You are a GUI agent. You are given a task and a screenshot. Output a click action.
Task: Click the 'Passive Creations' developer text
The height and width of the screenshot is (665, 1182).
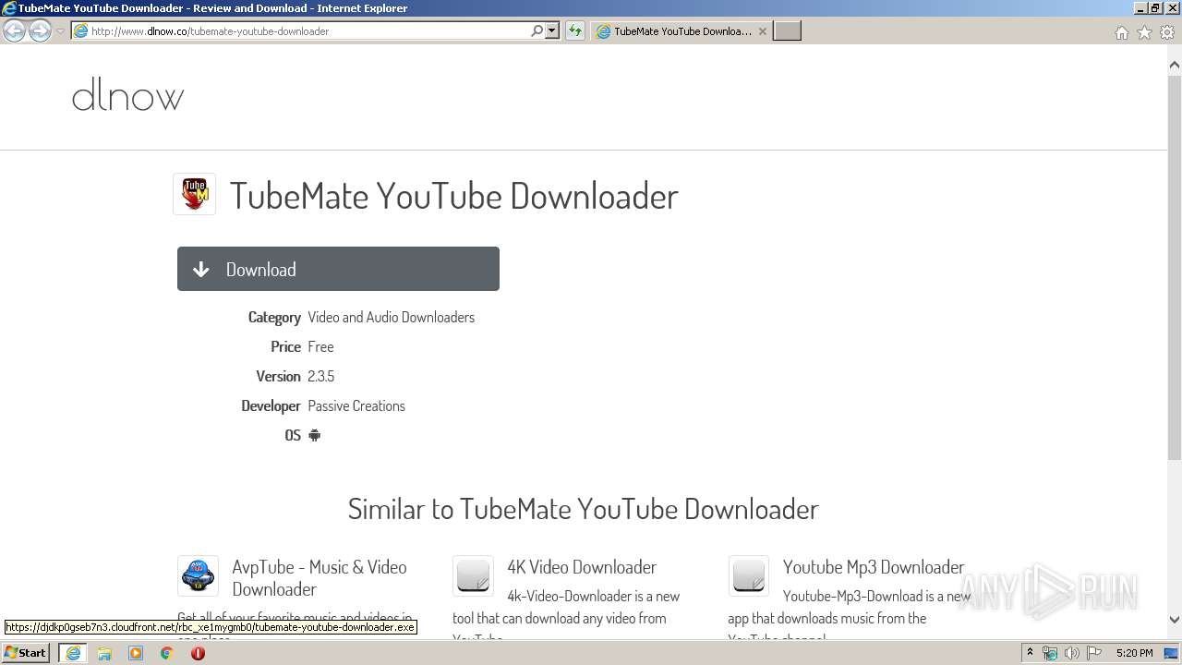click(x=356, y=405)
